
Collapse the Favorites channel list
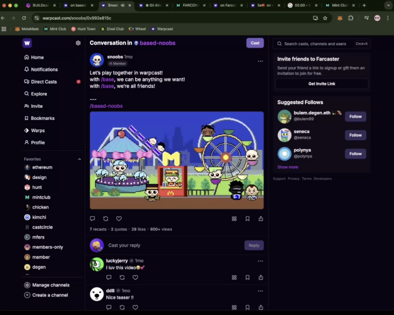[x=79, y=159]
